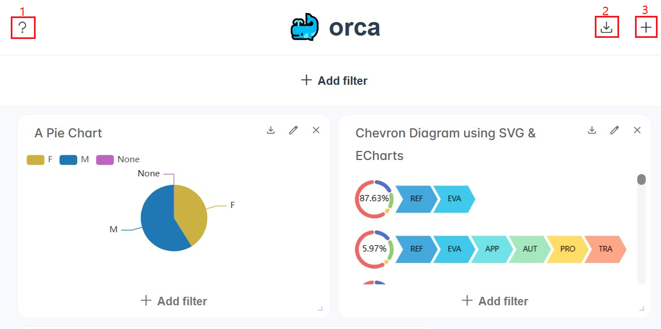The image size is (661, 329).
Task: Click the 87.63% donut gauge
Action: click(x=375, y=199)
